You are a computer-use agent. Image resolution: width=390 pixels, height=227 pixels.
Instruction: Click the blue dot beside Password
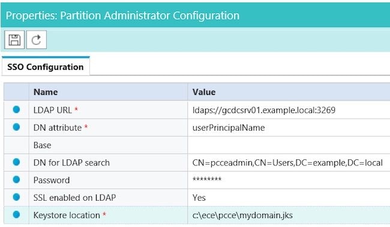coord(16,180)
